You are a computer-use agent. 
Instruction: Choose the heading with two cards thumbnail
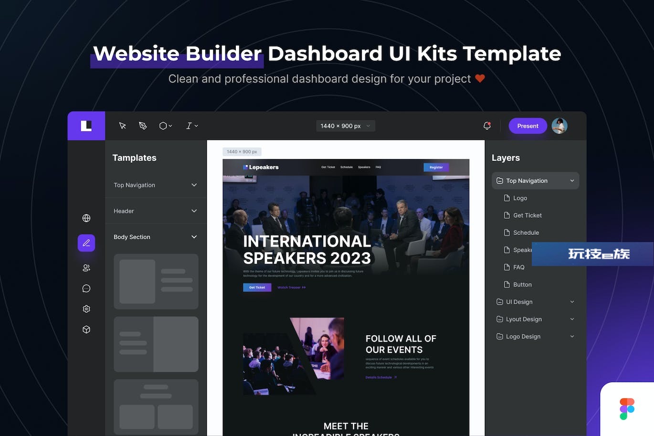tap(156, 406)
